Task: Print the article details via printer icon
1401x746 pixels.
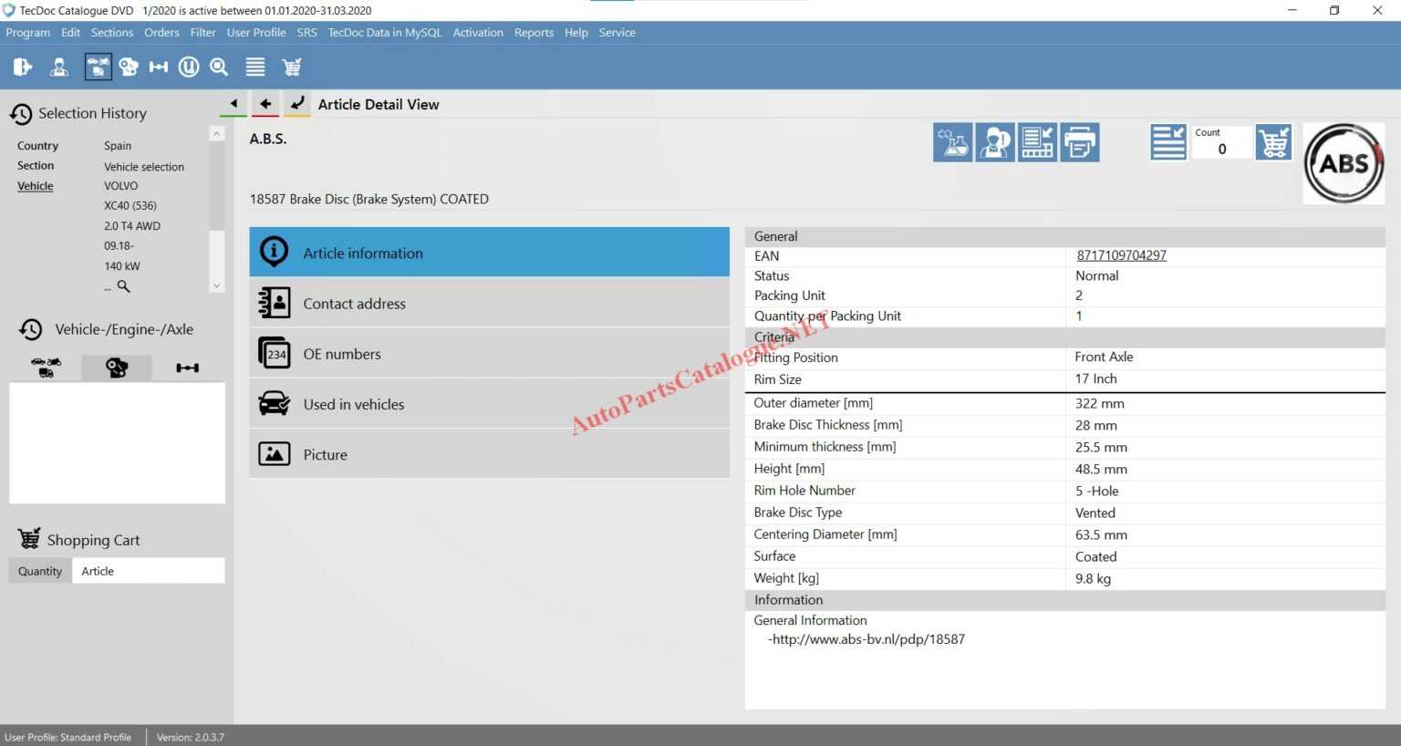Action: (1080, 142)
